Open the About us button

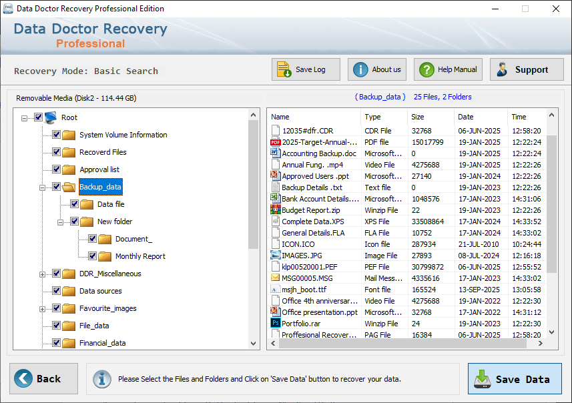[377, 69]
